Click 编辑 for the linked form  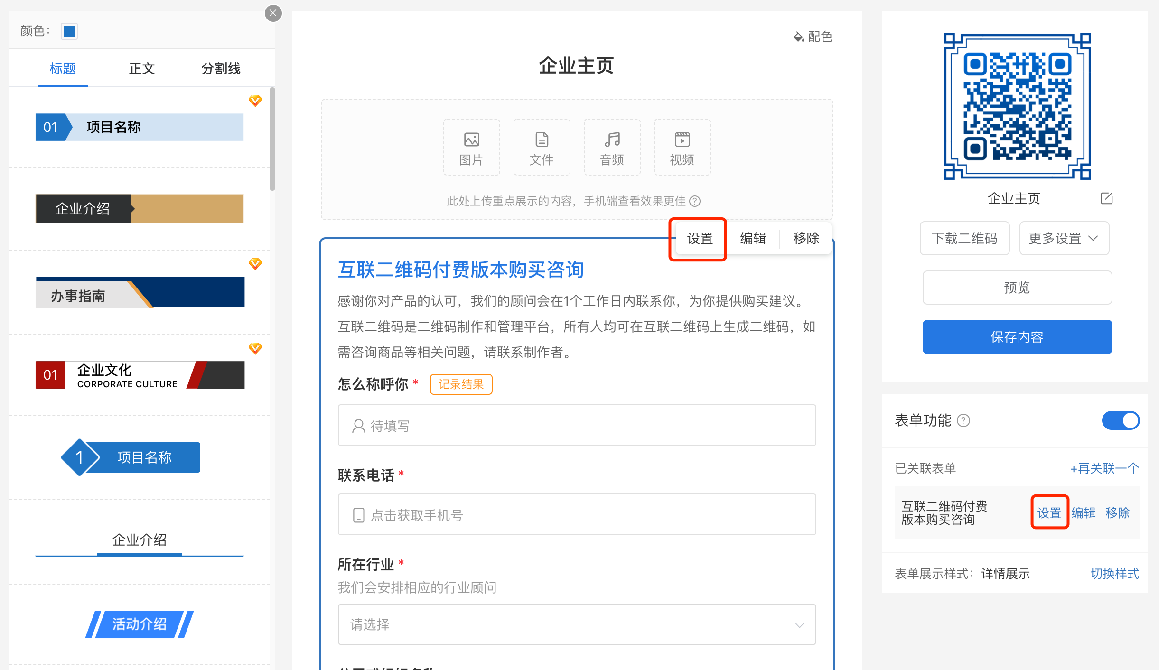point(1084,512)
